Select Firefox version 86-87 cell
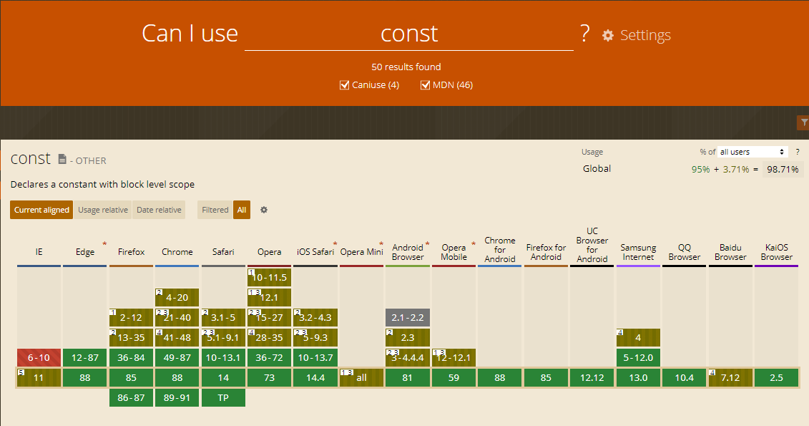The height and width of the screenshot is (426, 809). 131,398
